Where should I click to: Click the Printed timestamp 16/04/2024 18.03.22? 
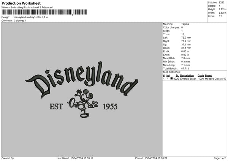click(x=156, y=158)
